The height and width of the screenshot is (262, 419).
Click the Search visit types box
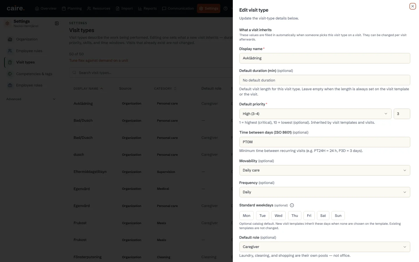click(151, 73)
